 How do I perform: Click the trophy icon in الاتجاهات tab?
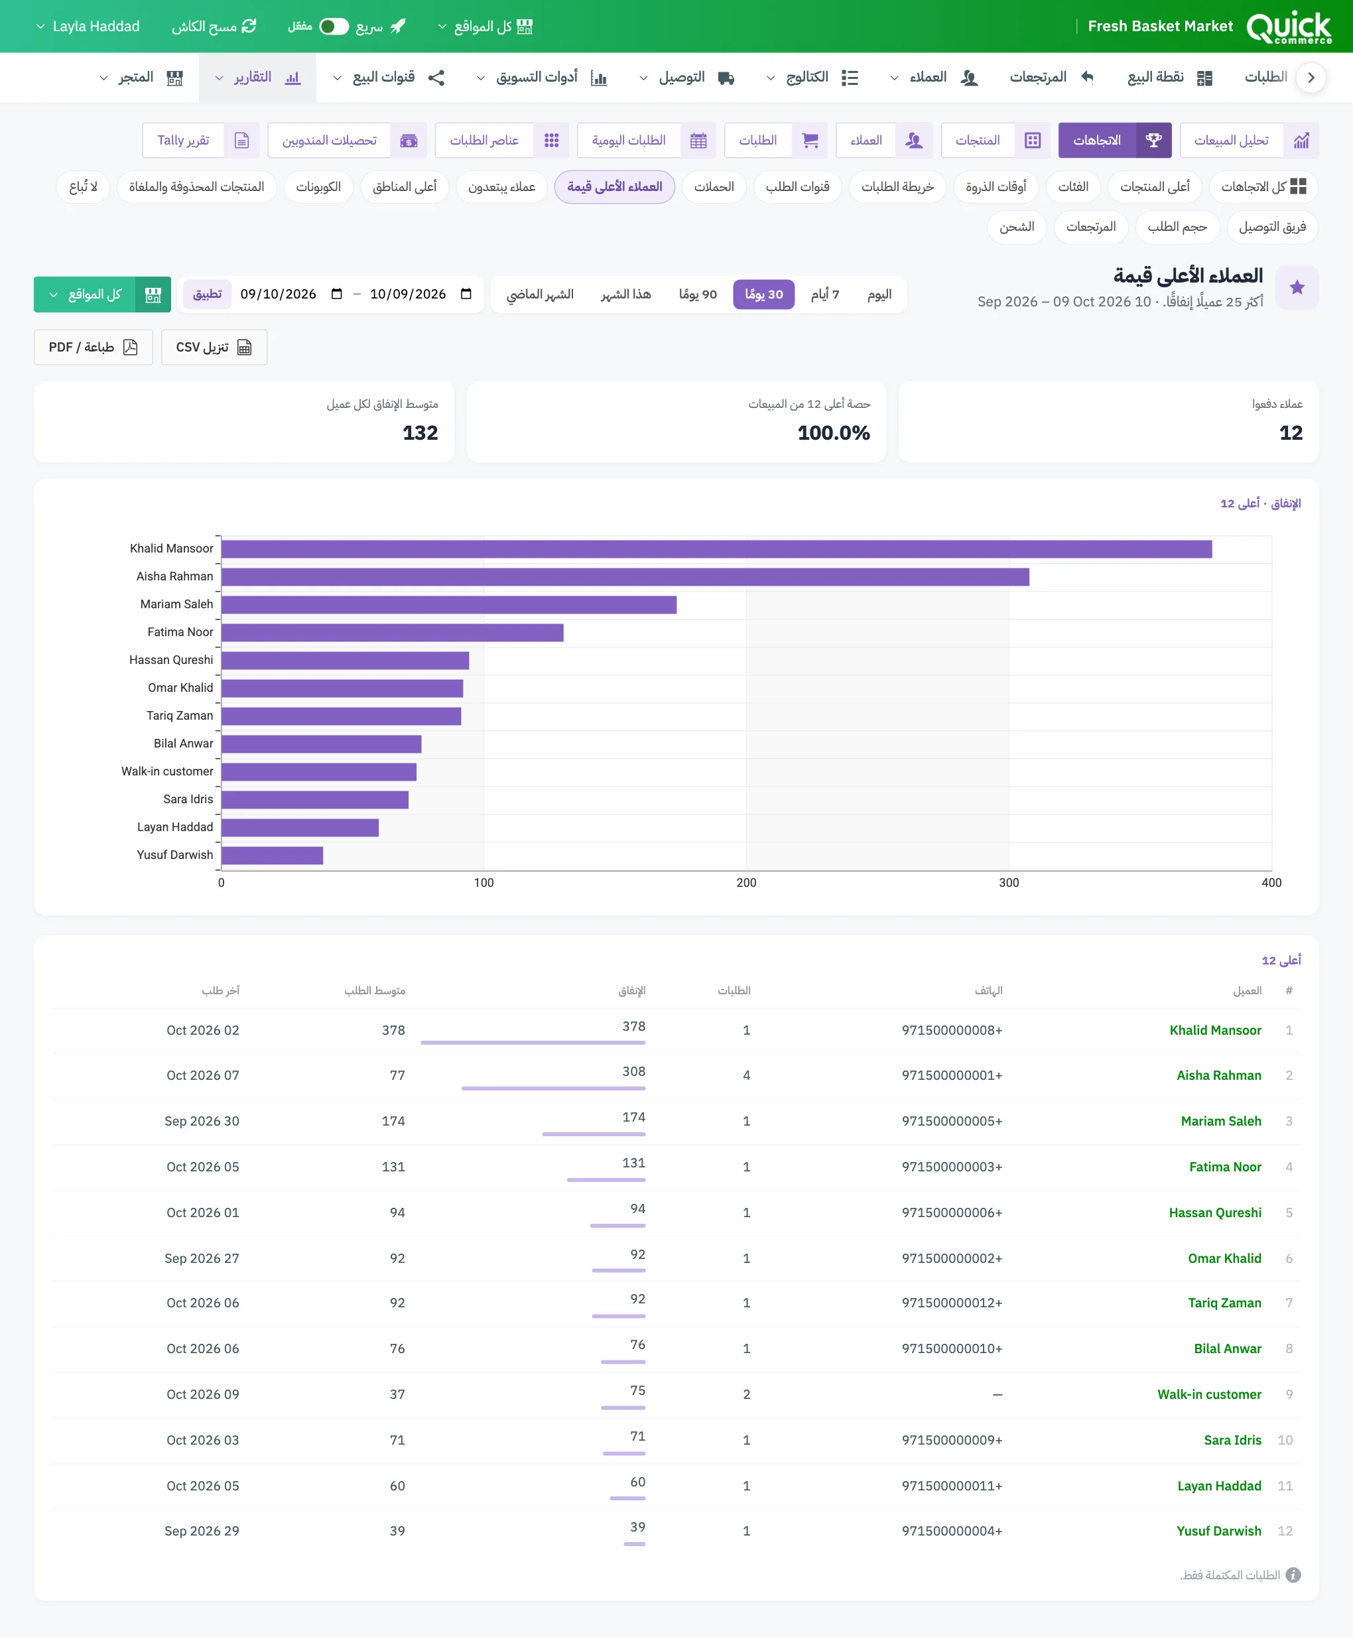click(1153, 141)
